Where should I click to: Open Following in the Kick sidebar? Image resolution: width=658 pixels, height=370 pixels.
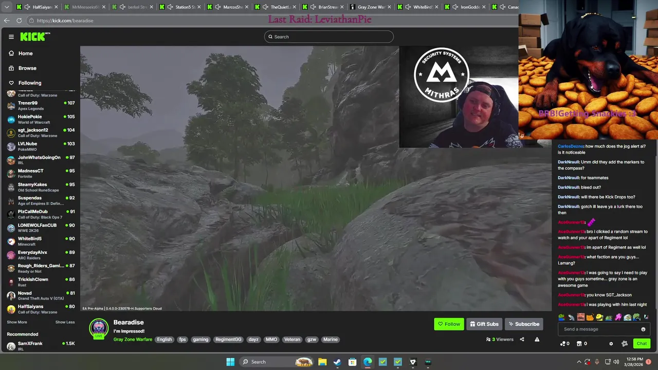(30, 83)
